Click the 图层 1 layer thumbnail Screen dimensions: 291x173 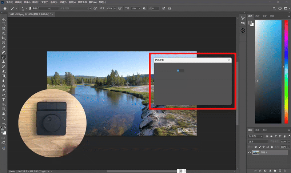[256, 153]
